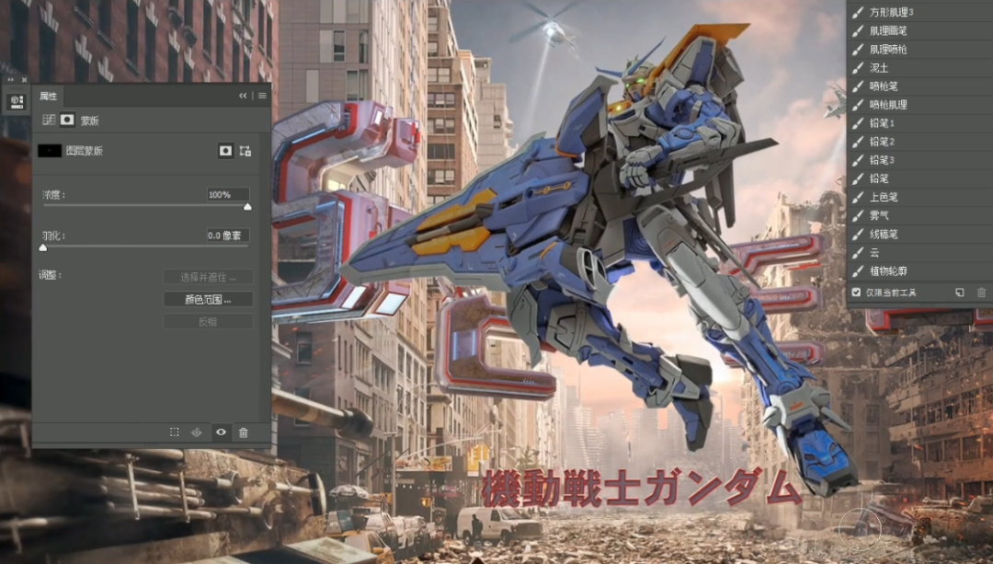Click the 羽化 feather slider handle
Screen dimensions: 993x564
coord(43,247)
